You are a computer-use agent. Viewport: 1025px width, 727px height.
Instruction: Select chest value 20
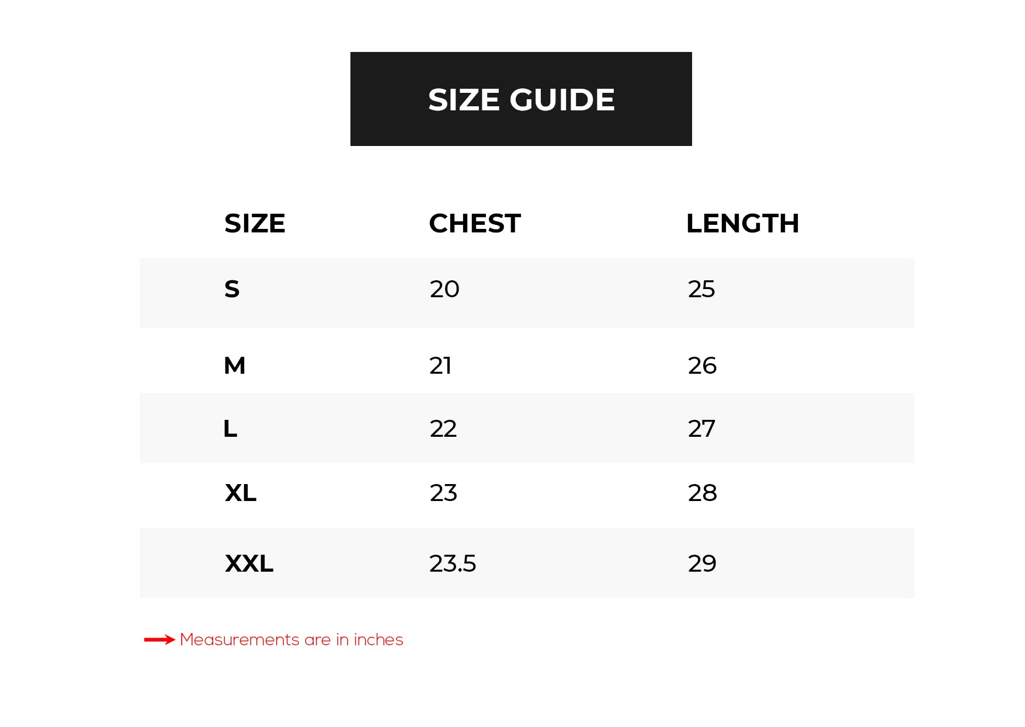click(444, 289)
